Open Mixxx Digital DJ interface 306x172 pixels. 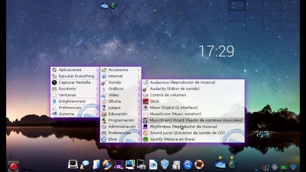click(x=193, y=107)
